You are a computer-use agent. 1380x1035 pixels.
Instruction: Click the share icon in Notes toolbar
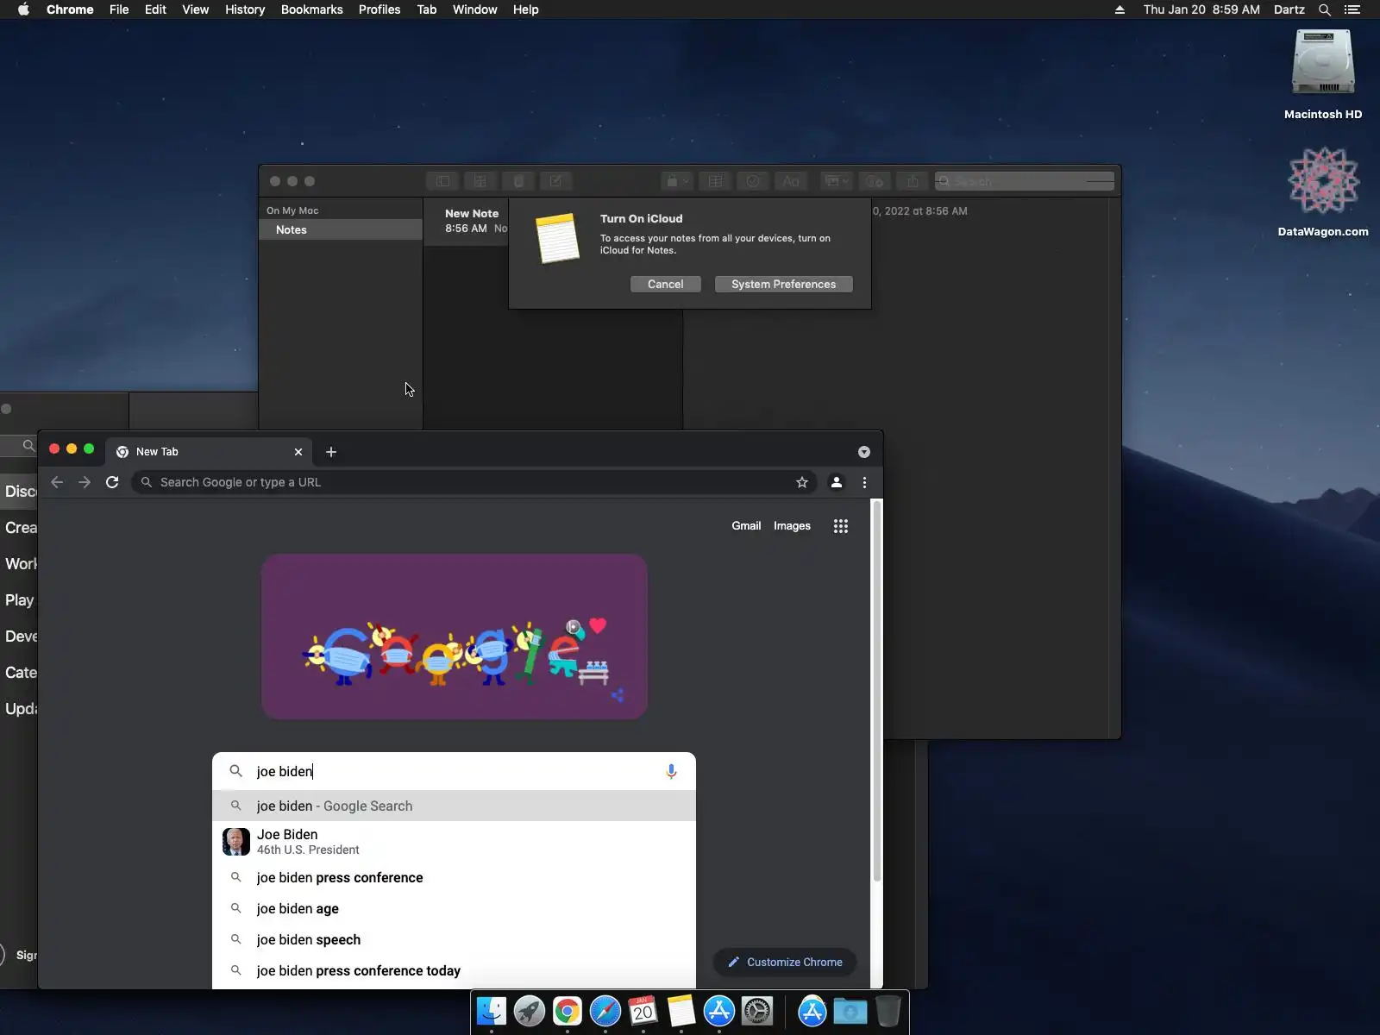[x=913, y=181]
